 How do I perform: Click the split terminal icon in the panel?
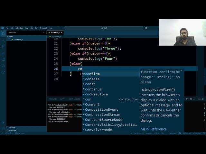tap(187, 99)
